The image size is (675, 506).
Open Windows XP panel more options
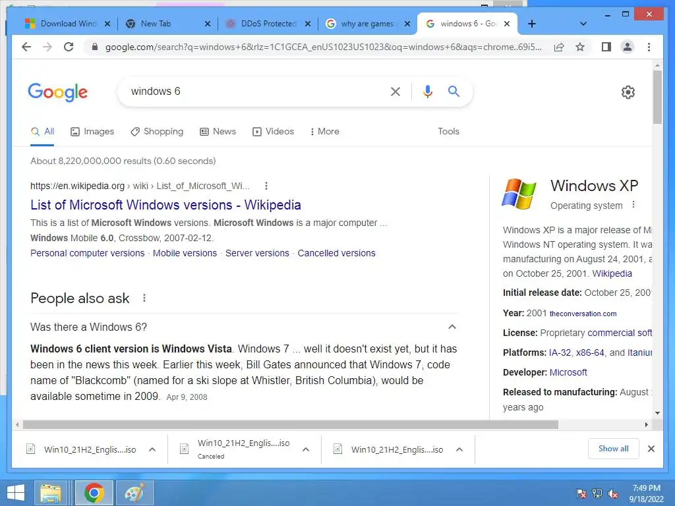[x=633, y=205]
